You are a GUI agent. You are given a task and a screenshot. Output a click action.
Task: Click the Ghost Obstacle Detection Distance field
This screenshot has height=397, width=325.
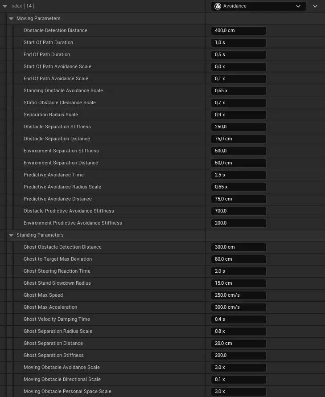tap(238, 247)
